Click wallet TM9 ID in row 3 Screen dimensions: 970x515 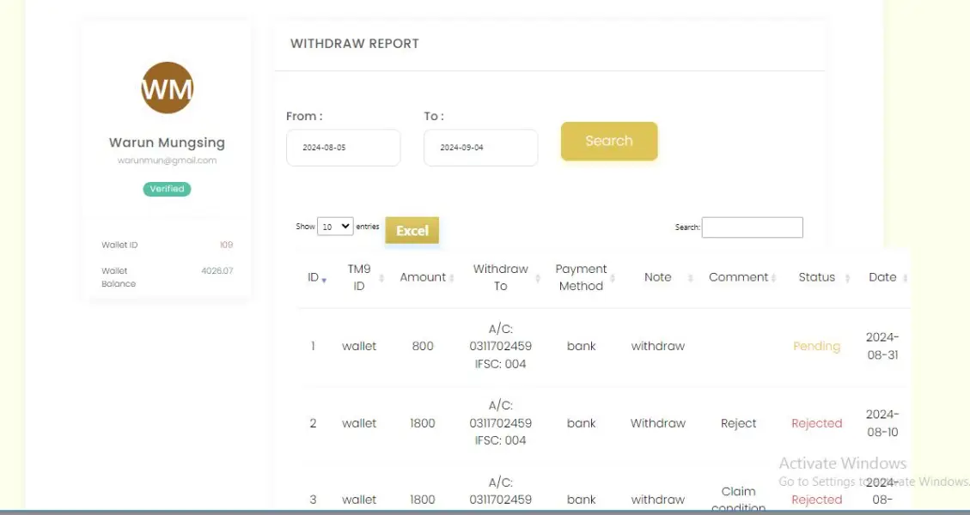(x=359, y=500)
